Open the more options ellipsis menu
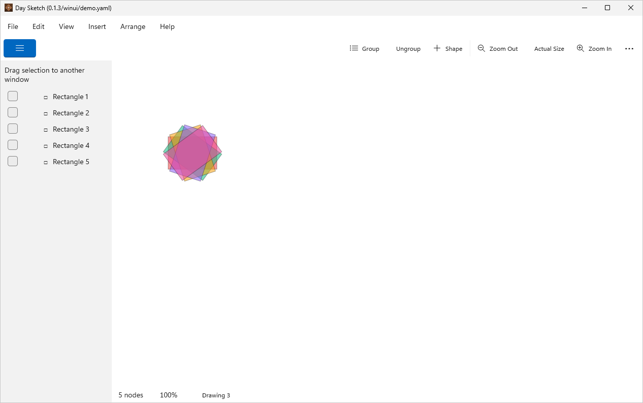This screenshot has height=403, width=643. coord(629,49)
